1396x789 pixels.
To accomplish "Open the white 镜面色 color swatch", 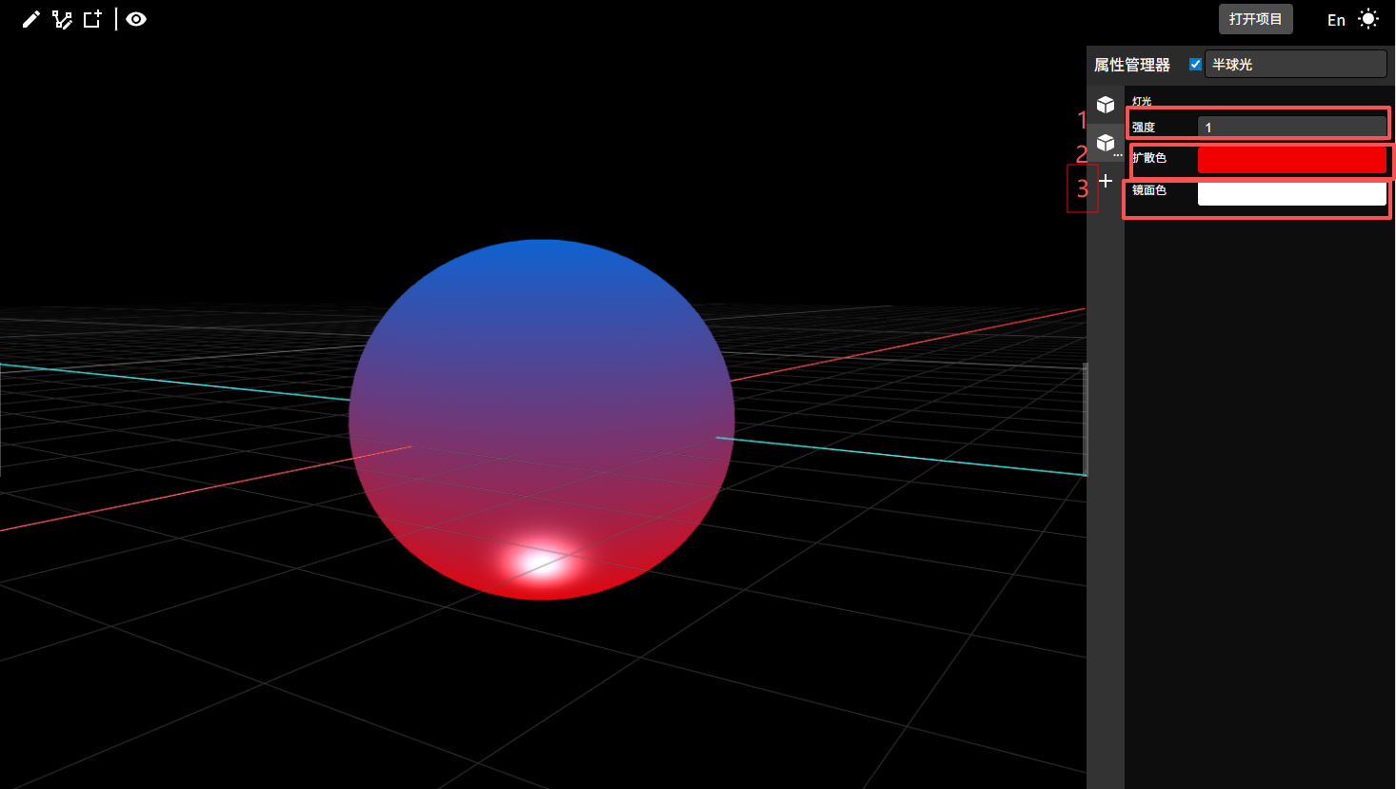I will [1291, 192].
